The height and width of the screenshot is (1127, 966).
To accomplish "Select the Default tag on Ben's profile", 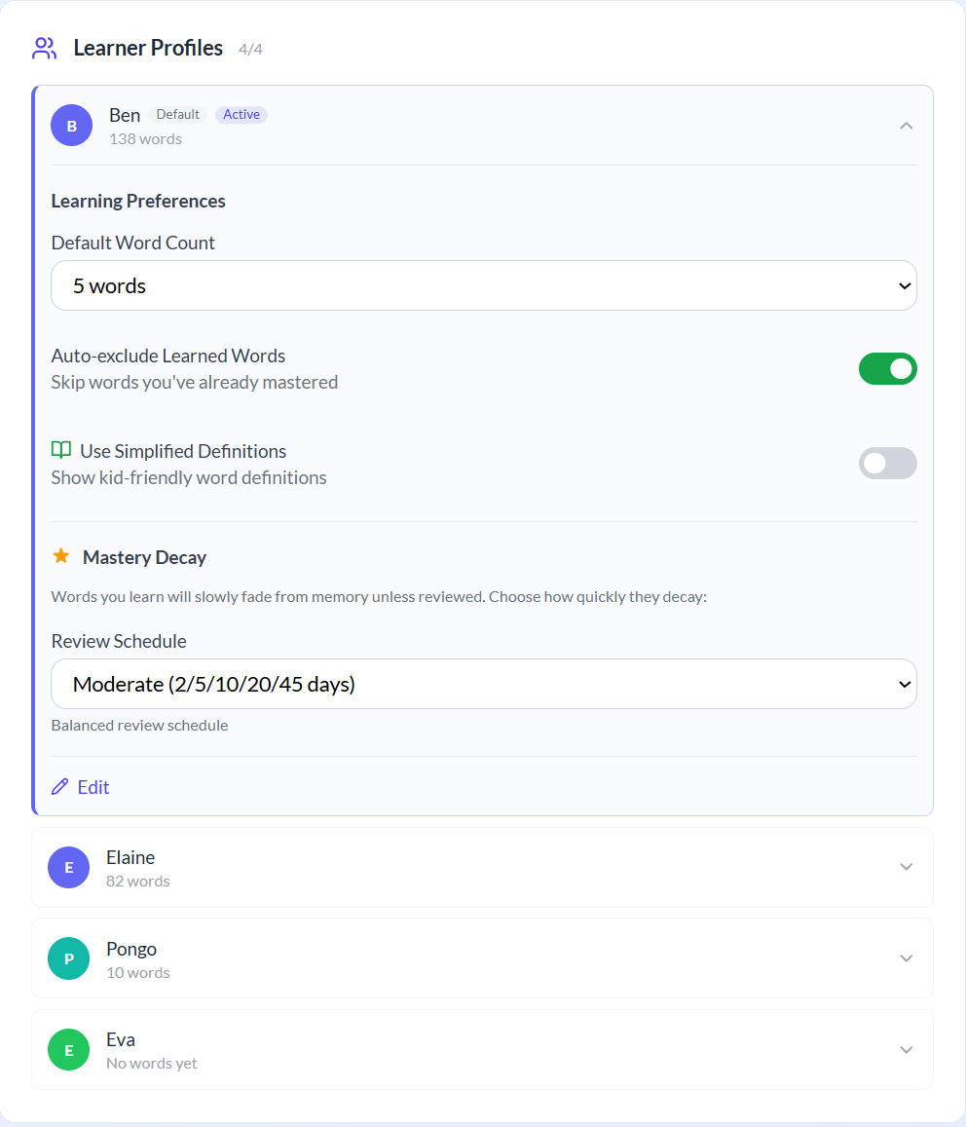I will click(x=177, y=114).
